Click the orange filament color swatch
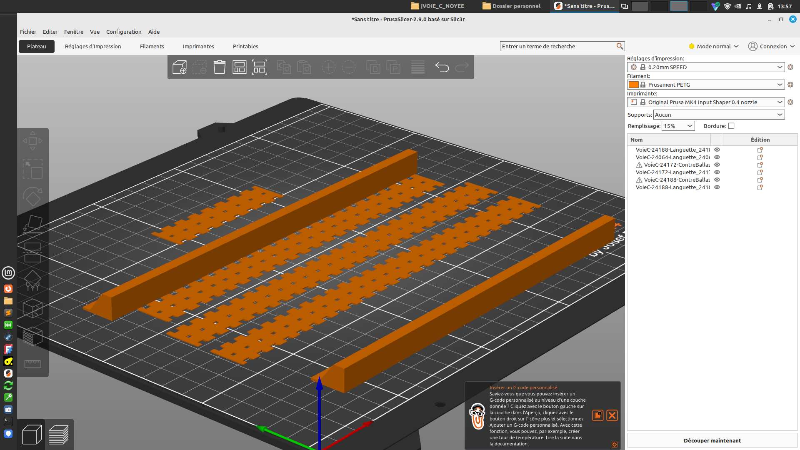This screenshot has height=450, width=800. 633,85
